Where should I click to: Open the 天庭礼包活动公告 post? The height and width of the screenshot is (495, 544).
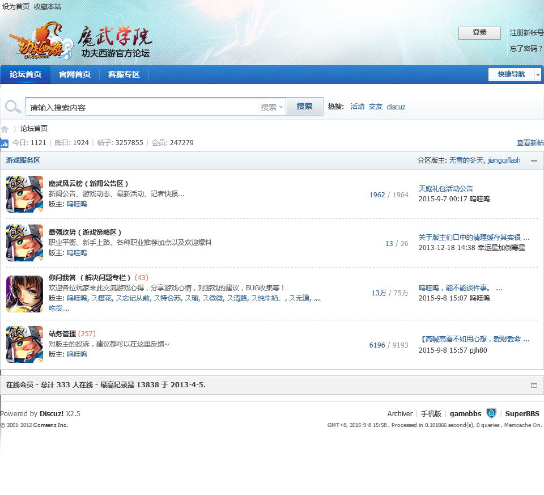tap(446, 188)
